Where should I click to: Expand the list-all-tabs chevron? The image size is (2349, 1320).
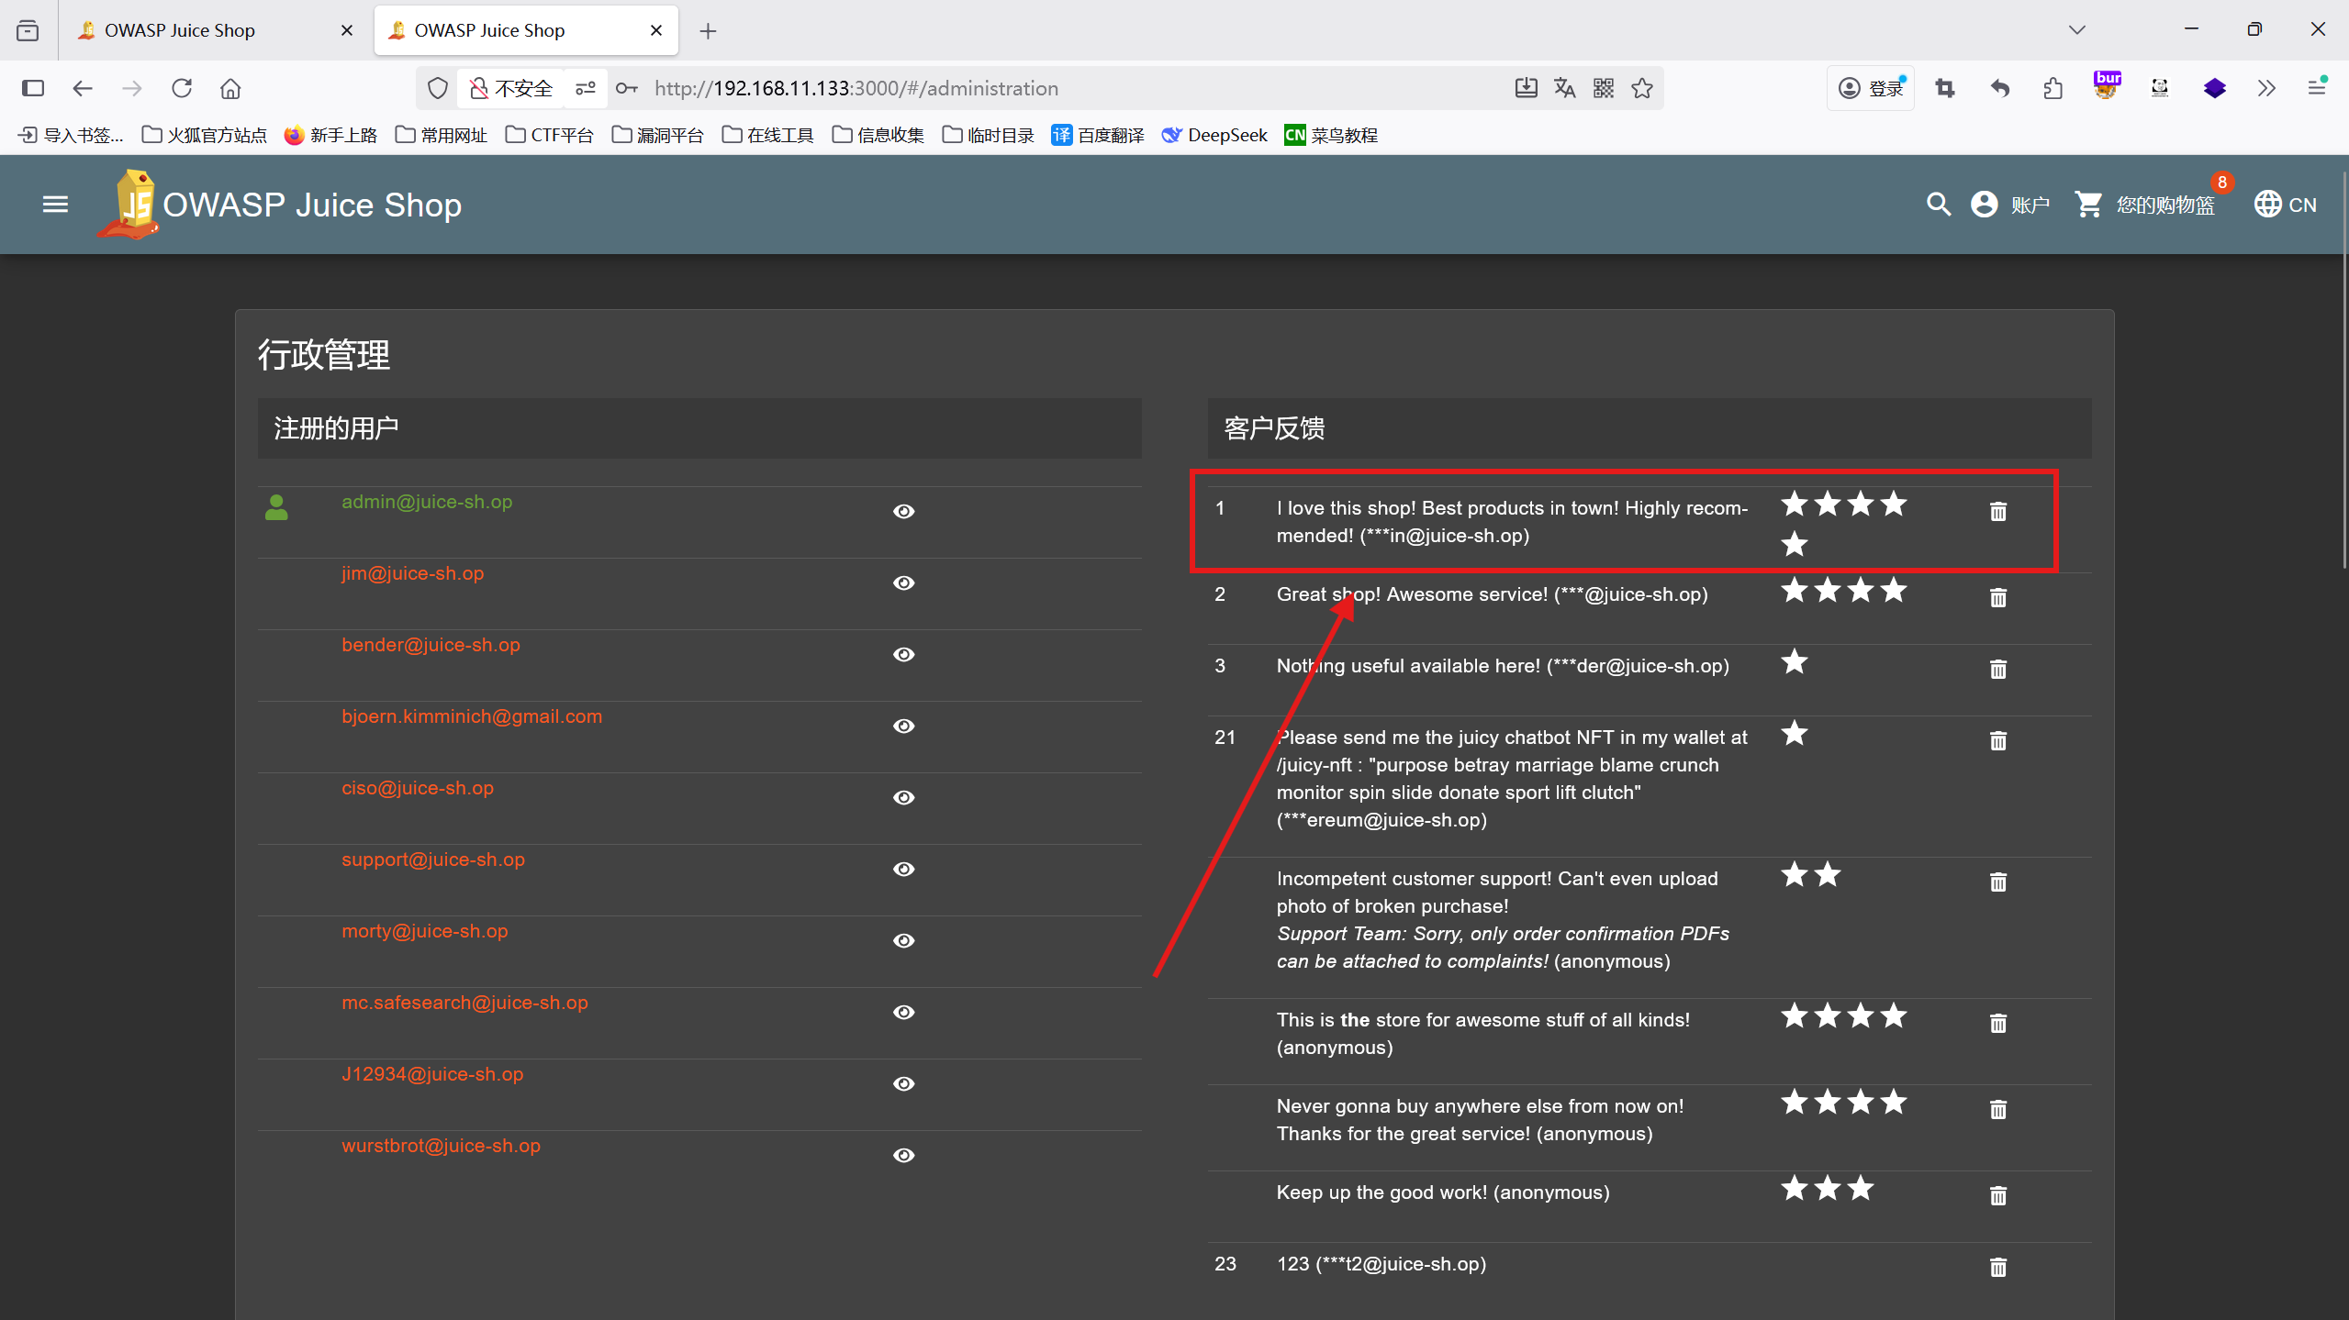click(x=2077, y=29)
